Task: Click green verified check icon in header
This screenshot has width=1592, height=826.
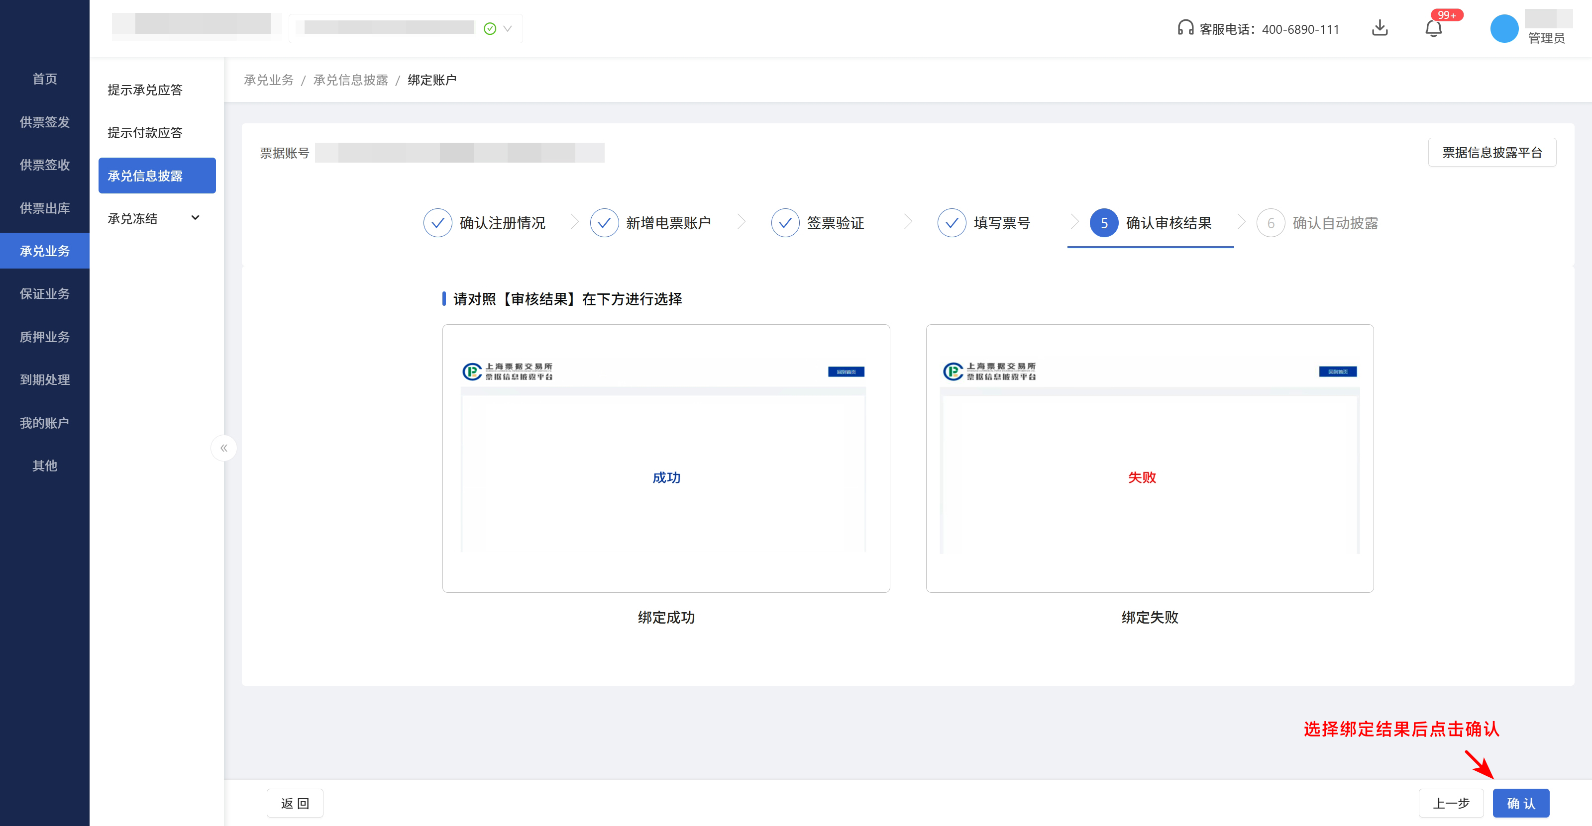Action: [x=490, y=28]
